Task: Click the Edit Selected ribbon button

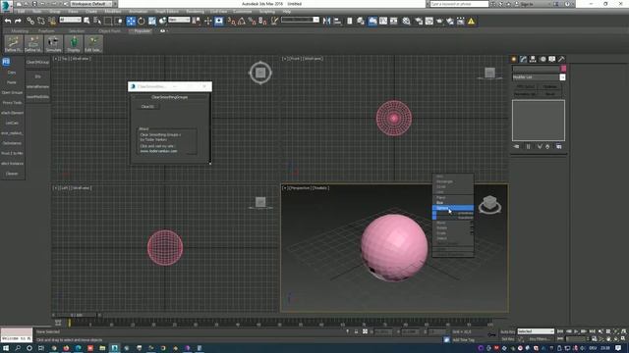Action: [x=93, y=43]
